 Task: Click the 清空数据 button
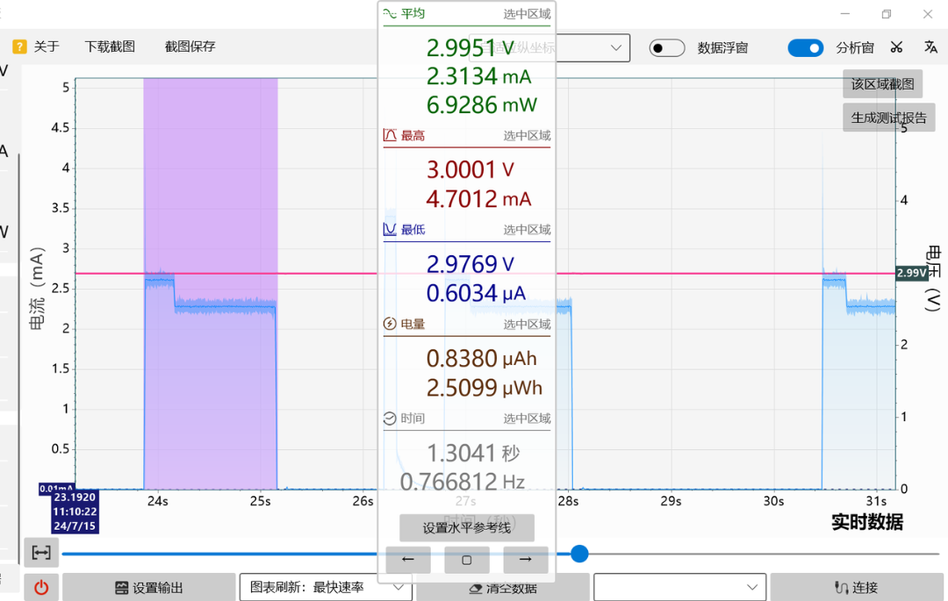pos(502,588)
